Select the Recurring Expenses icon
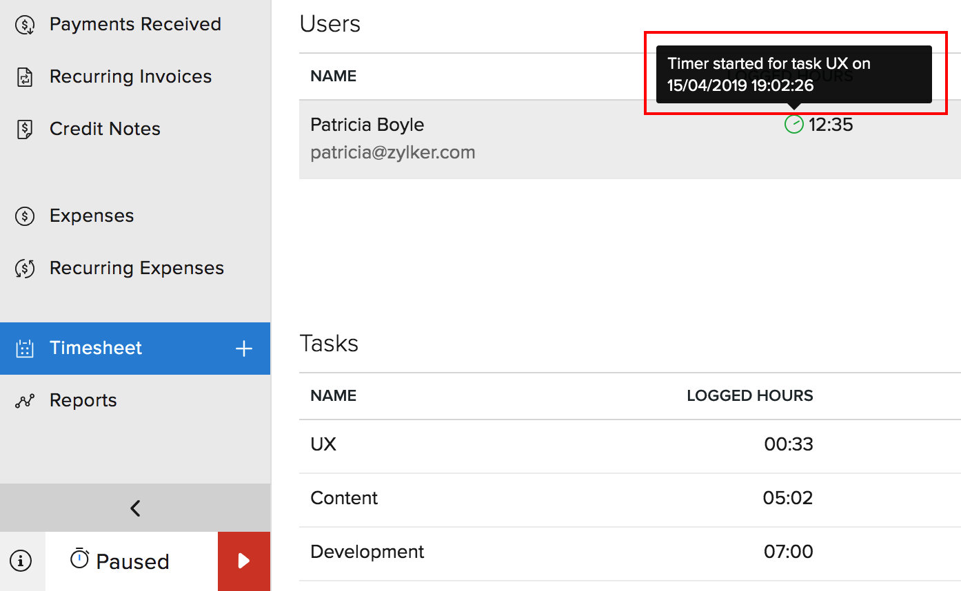Image resolution: width=961 pixels, height=591 pixels. (24, 268)
